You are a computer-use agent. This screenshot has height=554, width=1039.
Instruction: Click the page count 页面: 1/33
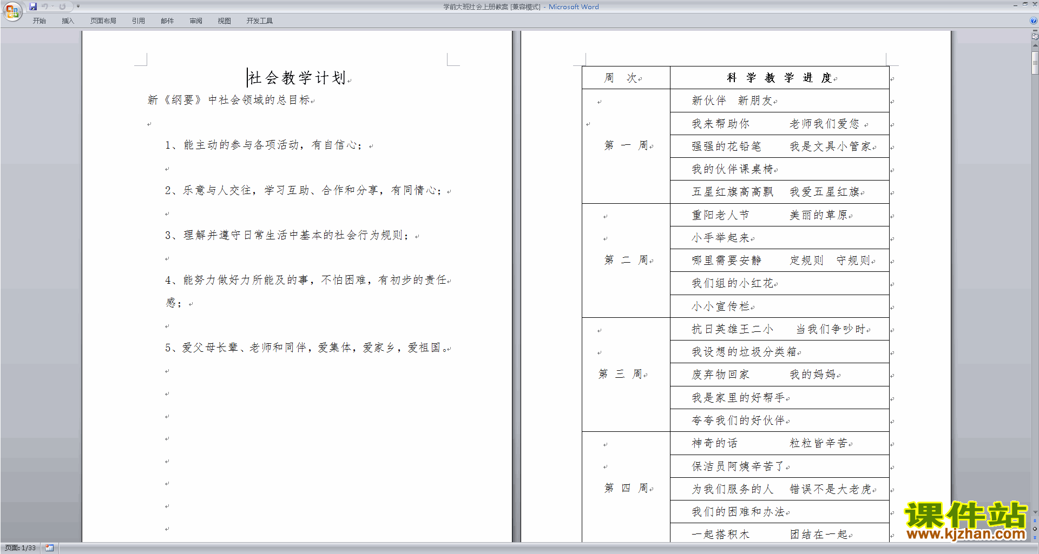coord(21,548)
